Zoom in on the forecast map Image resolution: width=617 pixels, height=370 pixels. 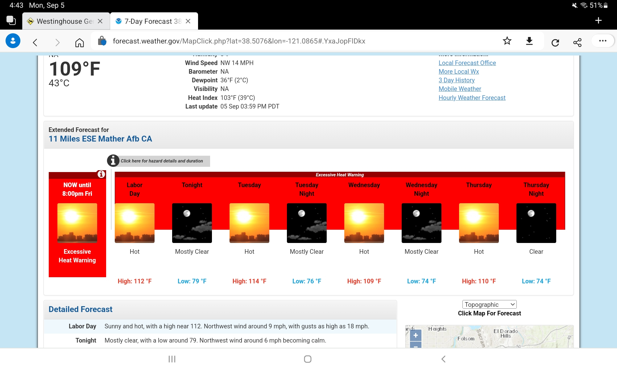(416, 335)
